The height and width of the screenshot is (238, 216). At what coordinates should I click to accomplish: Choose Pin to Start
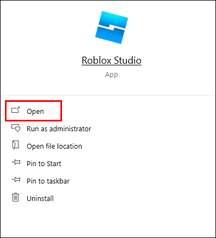coord(44,163)
